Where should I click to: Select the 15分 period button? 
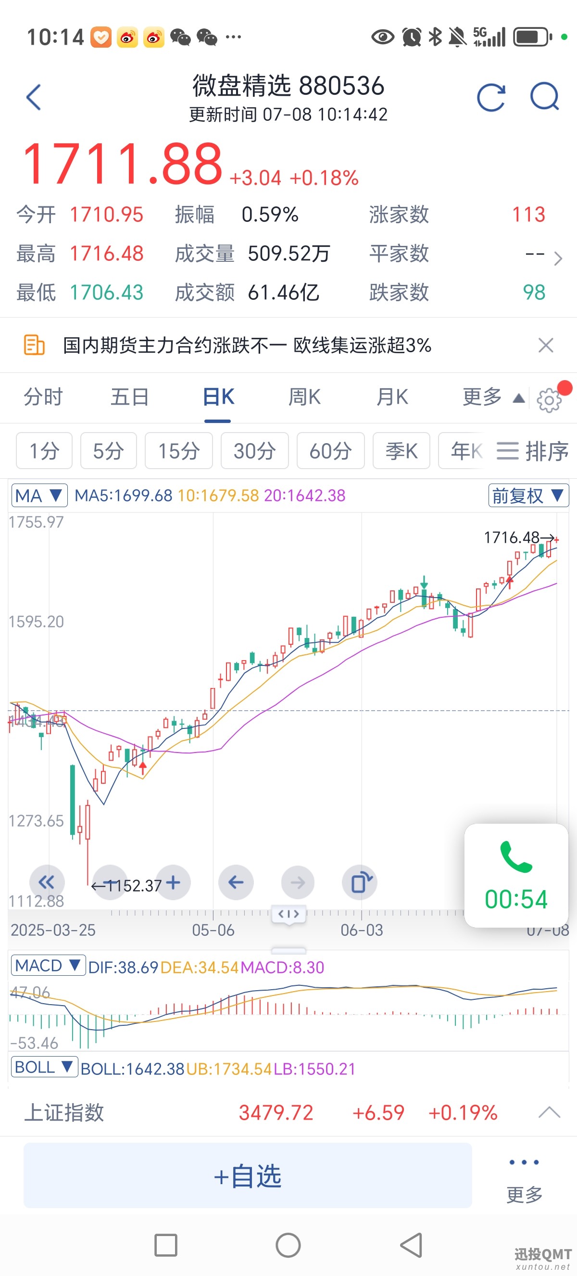179,451
